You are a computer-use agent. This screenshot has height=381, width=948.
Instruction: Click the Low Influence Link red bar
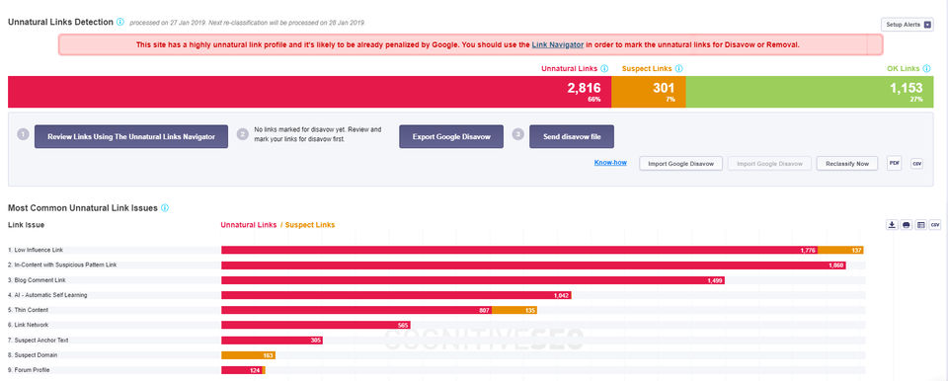click(520, 250)
